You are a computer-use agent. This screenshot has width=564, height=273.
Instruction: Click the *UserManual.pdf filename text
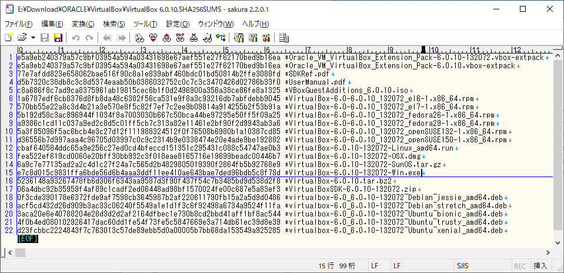315,82
